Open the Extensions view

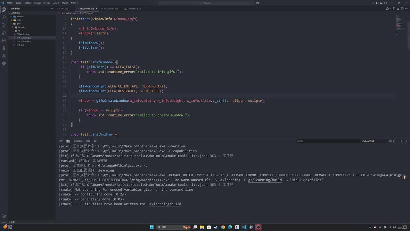click(x=4, y=40)
